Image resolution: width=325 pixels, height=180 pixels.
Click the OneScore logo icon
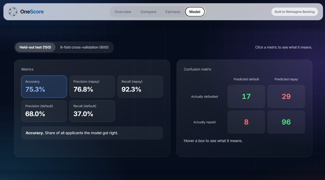pos(13,12)
